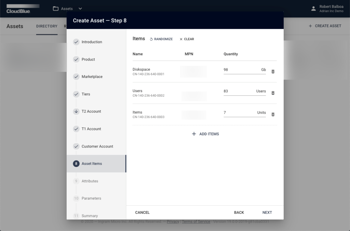Switch to the Directory tab

point(46,26)
